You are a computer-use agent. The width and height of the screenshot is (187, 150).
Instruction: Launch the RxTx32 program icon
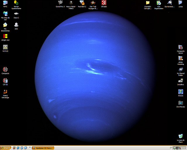5,47
